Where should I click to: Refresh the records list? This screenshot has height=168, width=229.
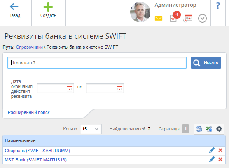(x=199, y=129)
